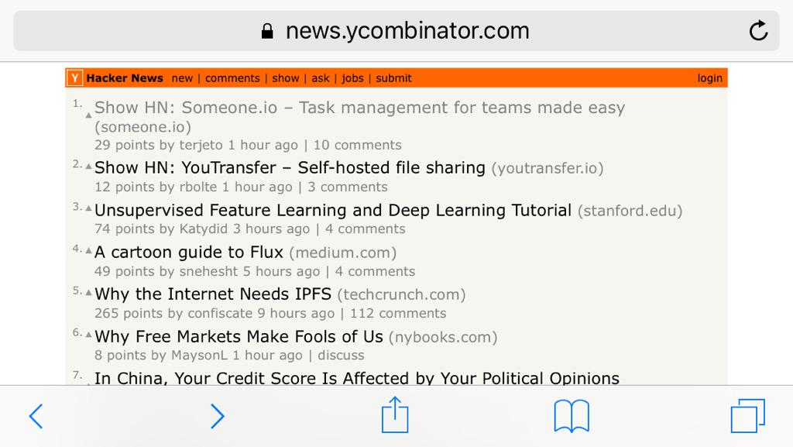View user MaysonL's profile
The width and height of the screenshot is (793, 447).
199,356
